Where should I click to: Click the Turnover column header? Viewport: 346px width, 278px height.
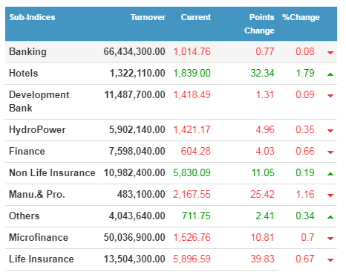tap(148, 17)
